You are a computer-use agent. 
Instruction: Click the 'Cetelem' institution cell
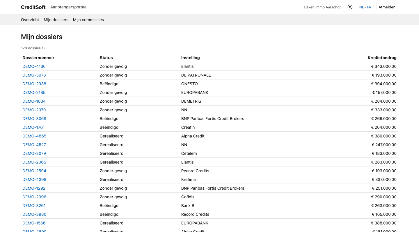[189, 153]
